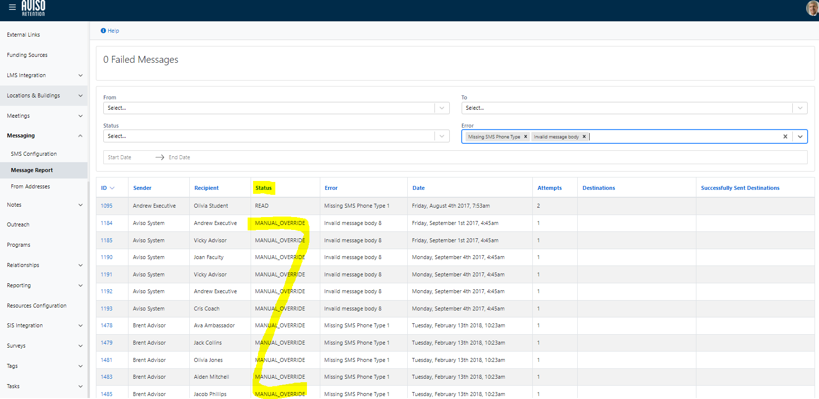The width and height of the screenshot is (819, 399).
Task: Navigate to Outreach
Action: [18, 224]
